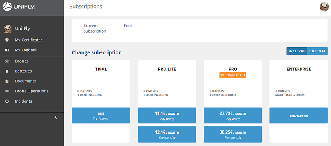Click the RECOMMENDED badge on the Pro plan

pos(233,75)
